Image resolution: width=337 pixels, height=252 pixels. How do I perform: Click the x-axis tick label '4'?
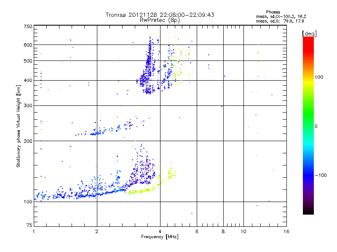coord(160,231)
